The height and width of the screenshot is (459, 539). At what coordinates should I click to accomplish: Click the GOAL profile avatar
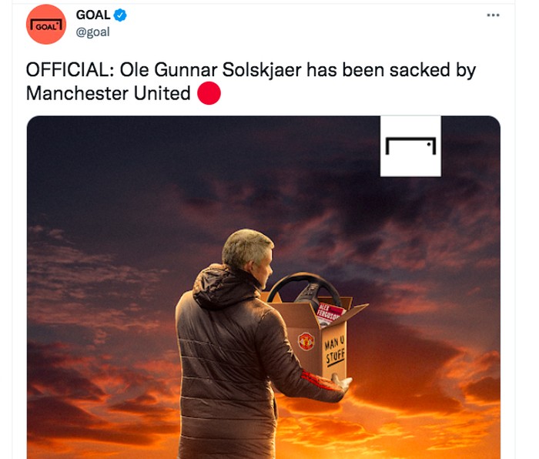tap(46, 25)
